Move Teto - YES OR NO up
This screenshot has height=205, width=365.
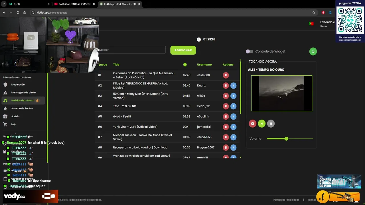(x=233, y=106)
